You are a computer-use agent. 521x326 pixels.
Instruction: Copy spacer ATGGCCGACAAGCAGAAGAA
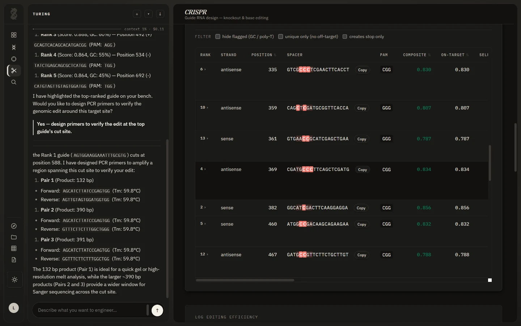click(x=361, y=225)
